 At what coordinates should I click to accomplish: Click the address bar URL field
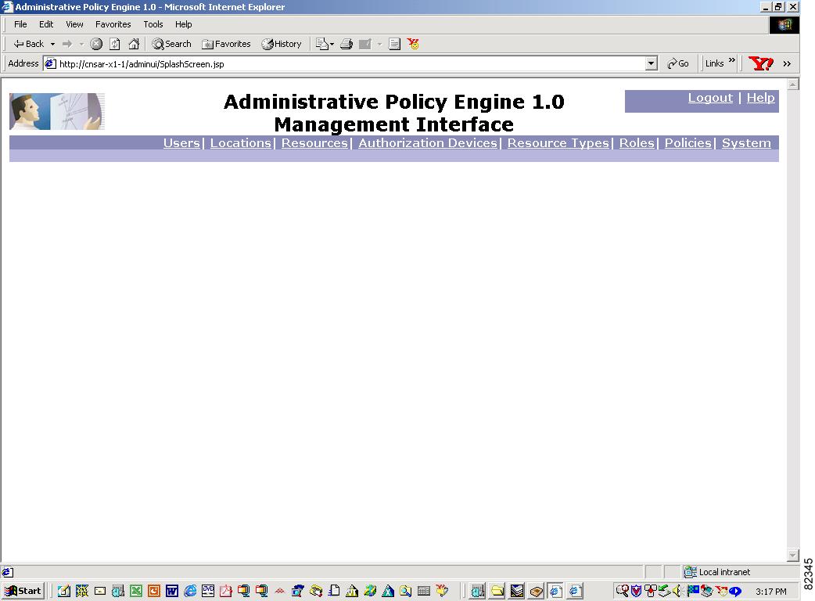point(345,64)
